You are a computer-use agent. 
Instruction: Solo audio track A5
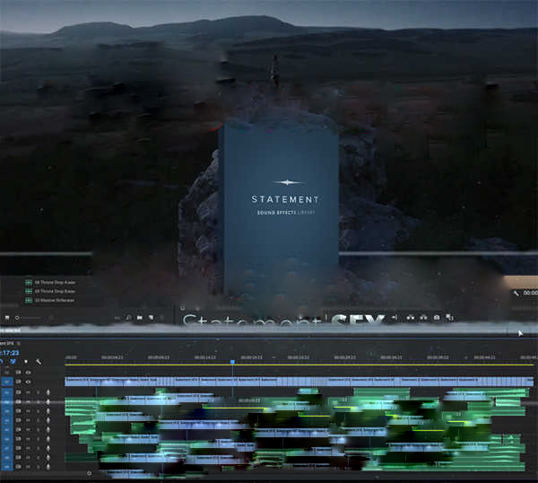click(x=38, y=430)
